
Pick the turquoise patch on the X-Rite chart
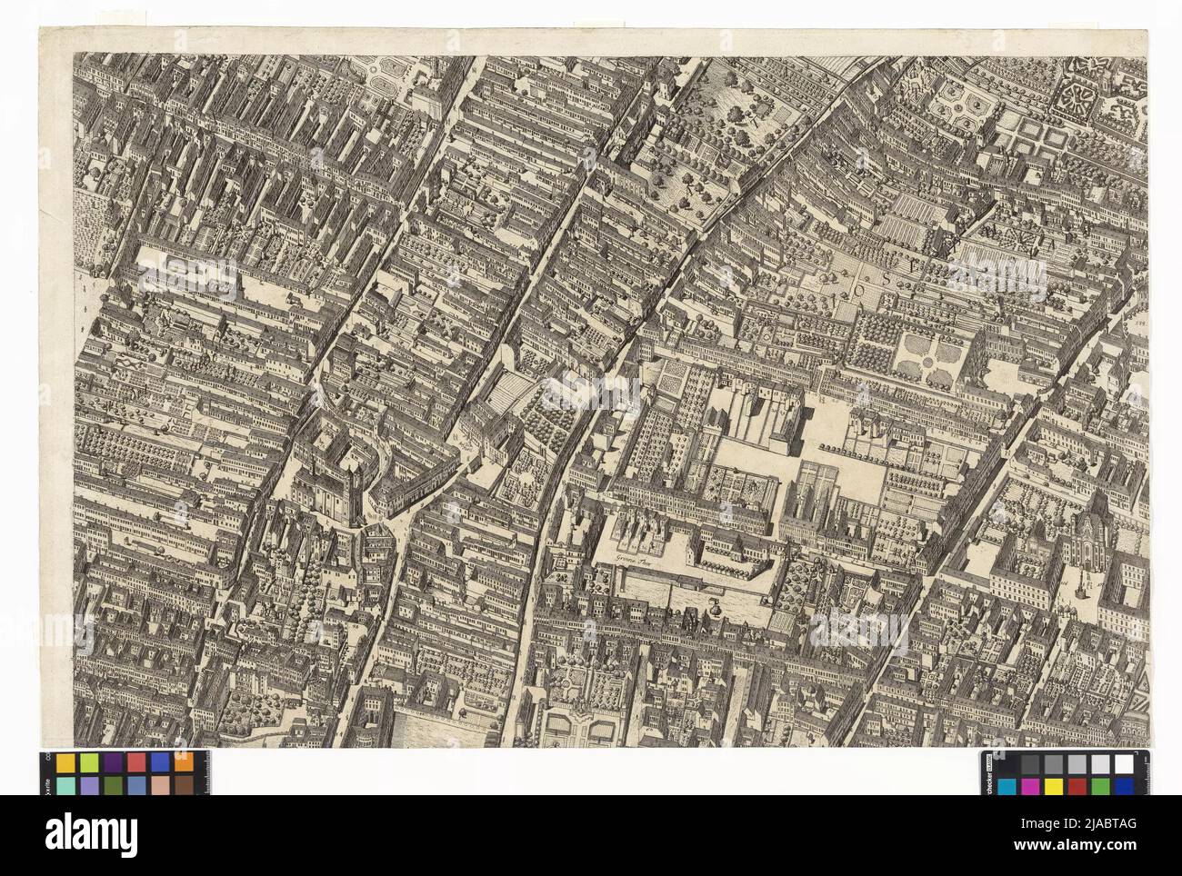[x=65, y=786]
